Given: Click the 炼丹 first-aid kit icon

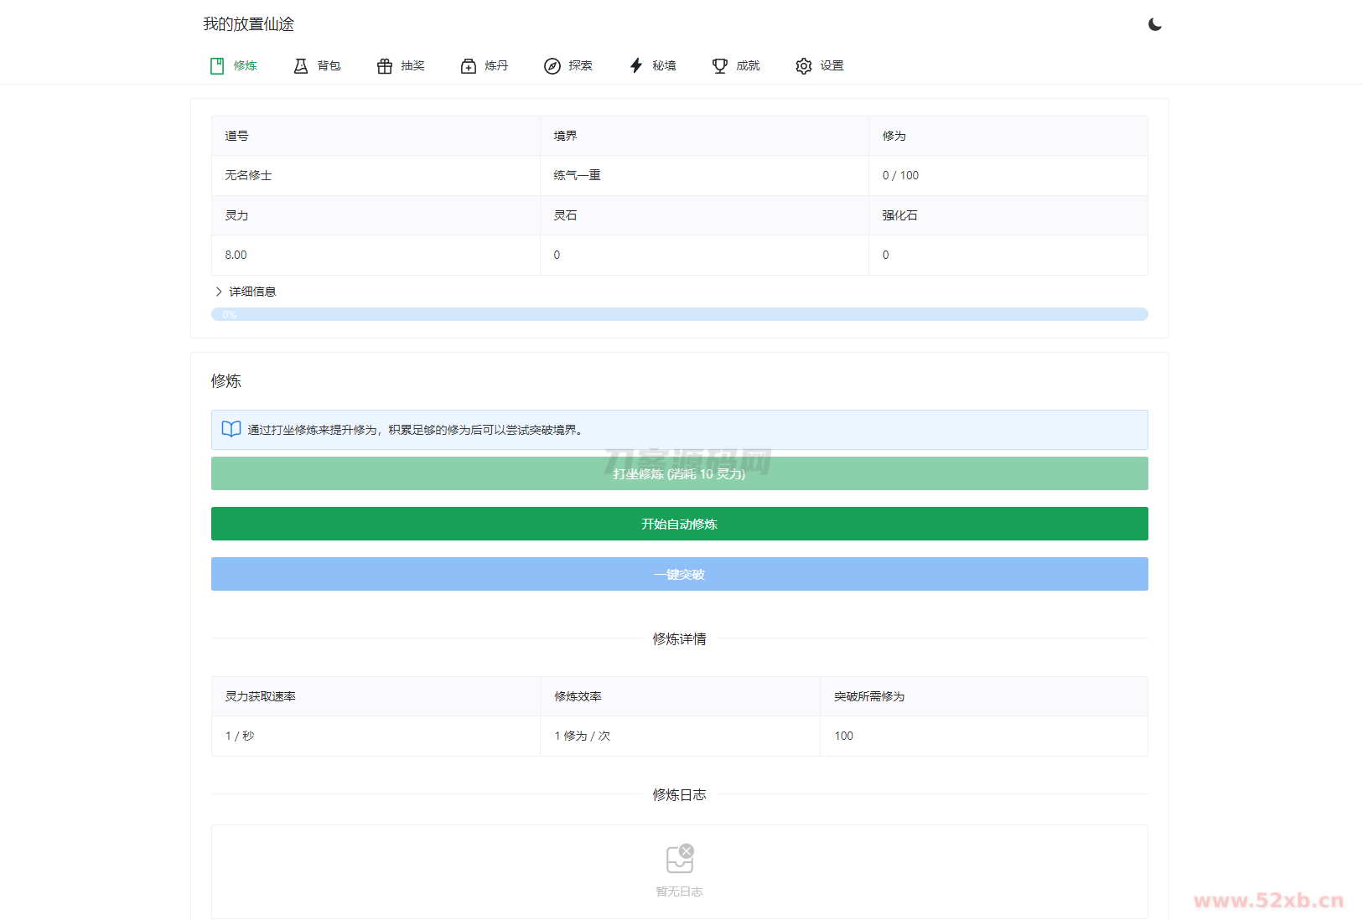Looking at the screenshot, I should tap(467, 65).
